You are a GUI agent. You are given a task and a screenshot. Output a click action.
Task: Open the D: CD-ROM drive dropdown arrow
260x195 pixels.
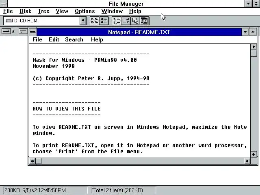pyautogui.click(x=83, y=21)
